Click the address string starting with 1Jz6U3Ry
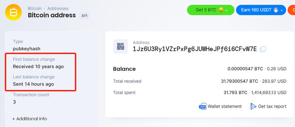Screen dimensions: 295x127 point(195,49)
